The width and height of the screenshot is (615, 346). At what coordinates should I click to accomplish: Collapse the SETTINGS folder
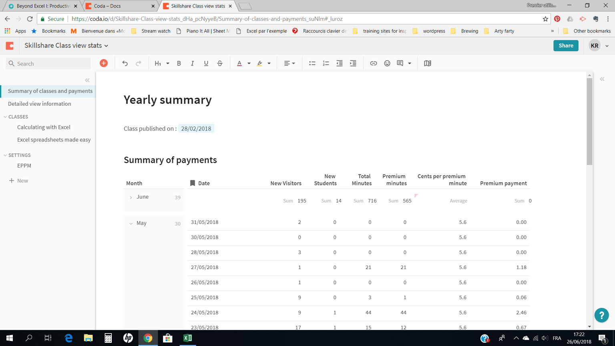pyautogui.click(x=5, y=155)
